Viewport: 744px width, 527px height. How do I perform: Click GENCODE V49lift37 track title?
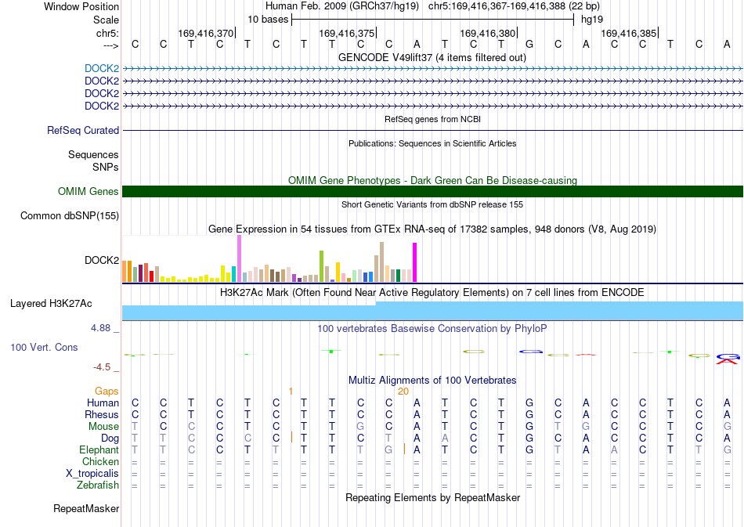pyautogui.click(x=432, y=57)
